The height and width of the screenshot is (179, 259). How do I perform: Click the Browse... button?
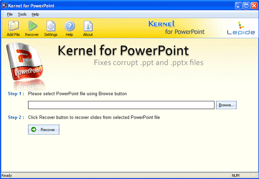(226, 105)
